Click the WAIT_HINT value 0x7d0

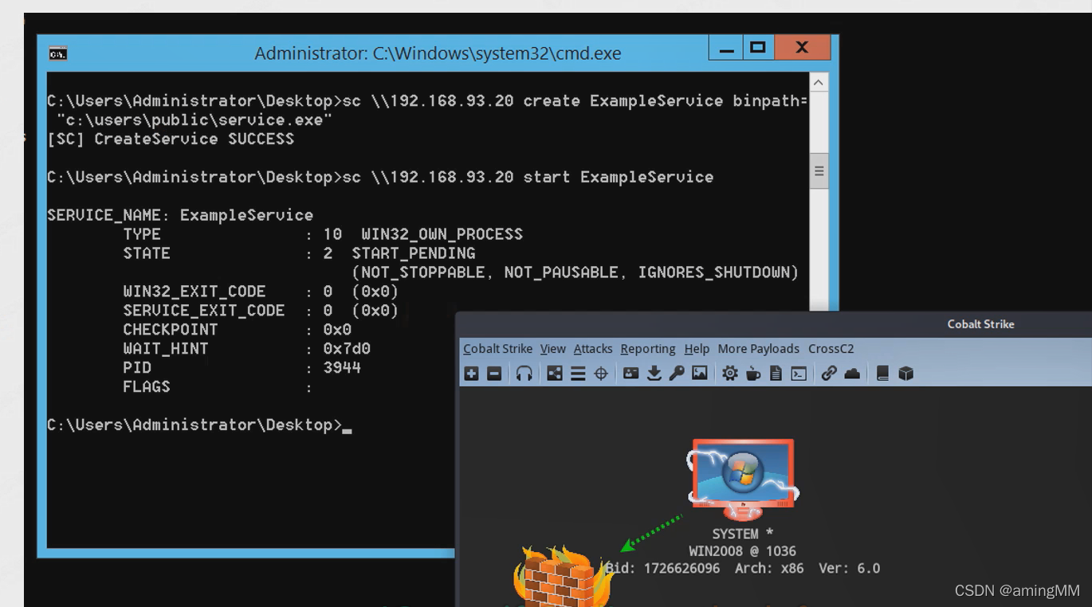[x=347, y=348]
